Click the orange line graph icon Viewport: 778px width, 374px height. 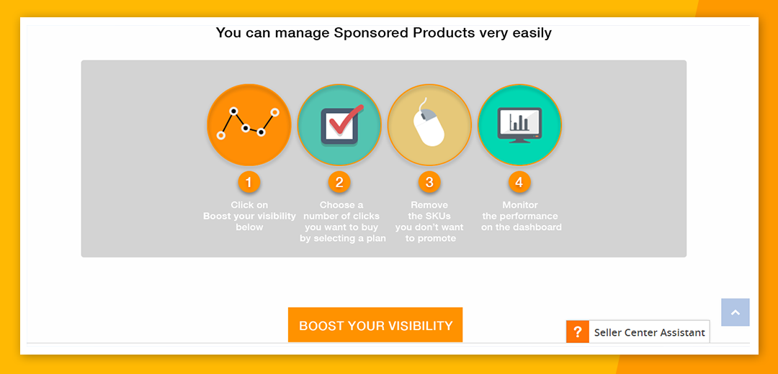coord(249,125)
